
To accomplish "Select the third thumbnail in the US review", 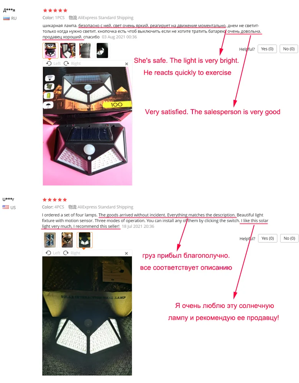I will tap(85, 240).
